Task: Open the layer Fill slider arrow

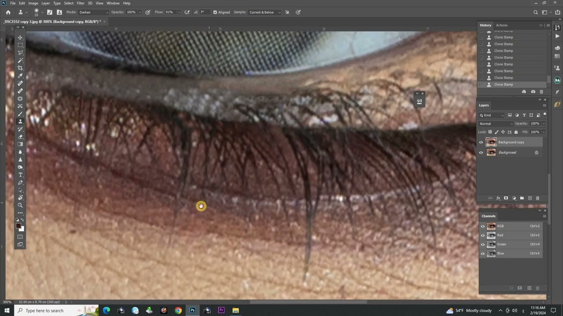Action: pyautogui.click(x=544, y=132)
